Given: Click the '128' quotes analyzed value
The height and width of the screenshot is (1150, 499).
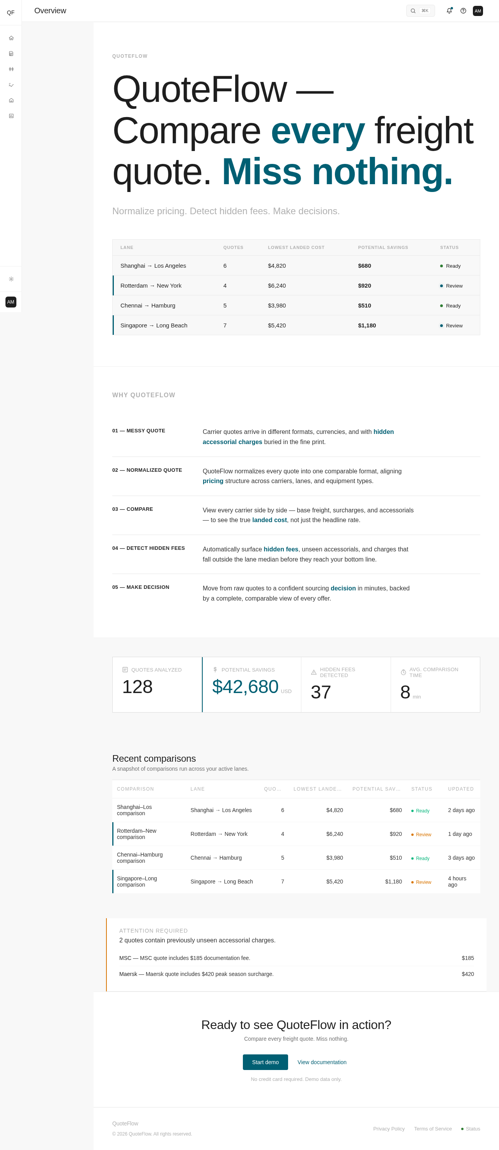Looking at the screenshot, I should pos(137,687).
